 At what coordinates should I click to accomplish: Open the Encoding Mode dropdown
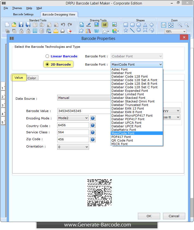point(73,118)
